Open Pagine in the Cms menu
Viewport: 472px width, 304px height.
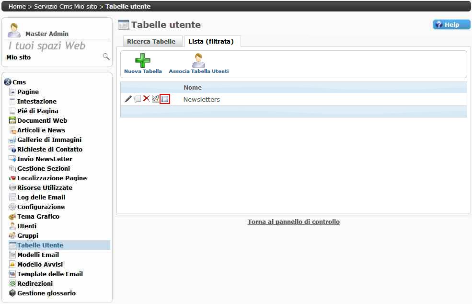(x=28, y=92)
